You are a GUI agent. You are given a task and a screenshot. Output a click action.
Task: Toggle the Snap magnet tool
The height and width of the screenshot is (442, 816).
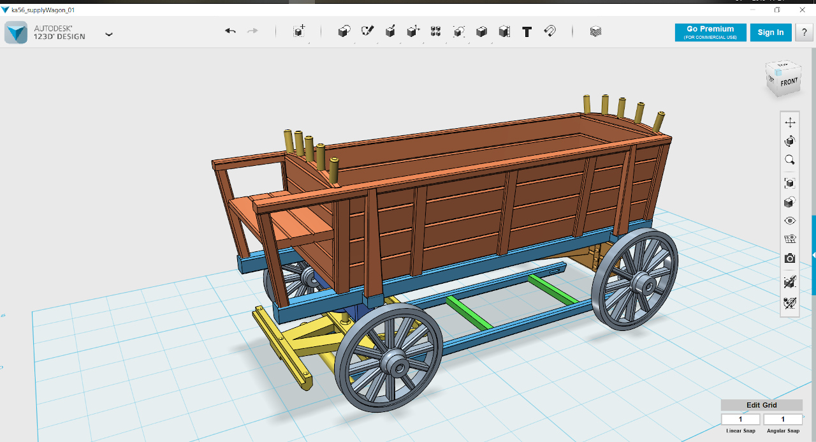(550, 31)
